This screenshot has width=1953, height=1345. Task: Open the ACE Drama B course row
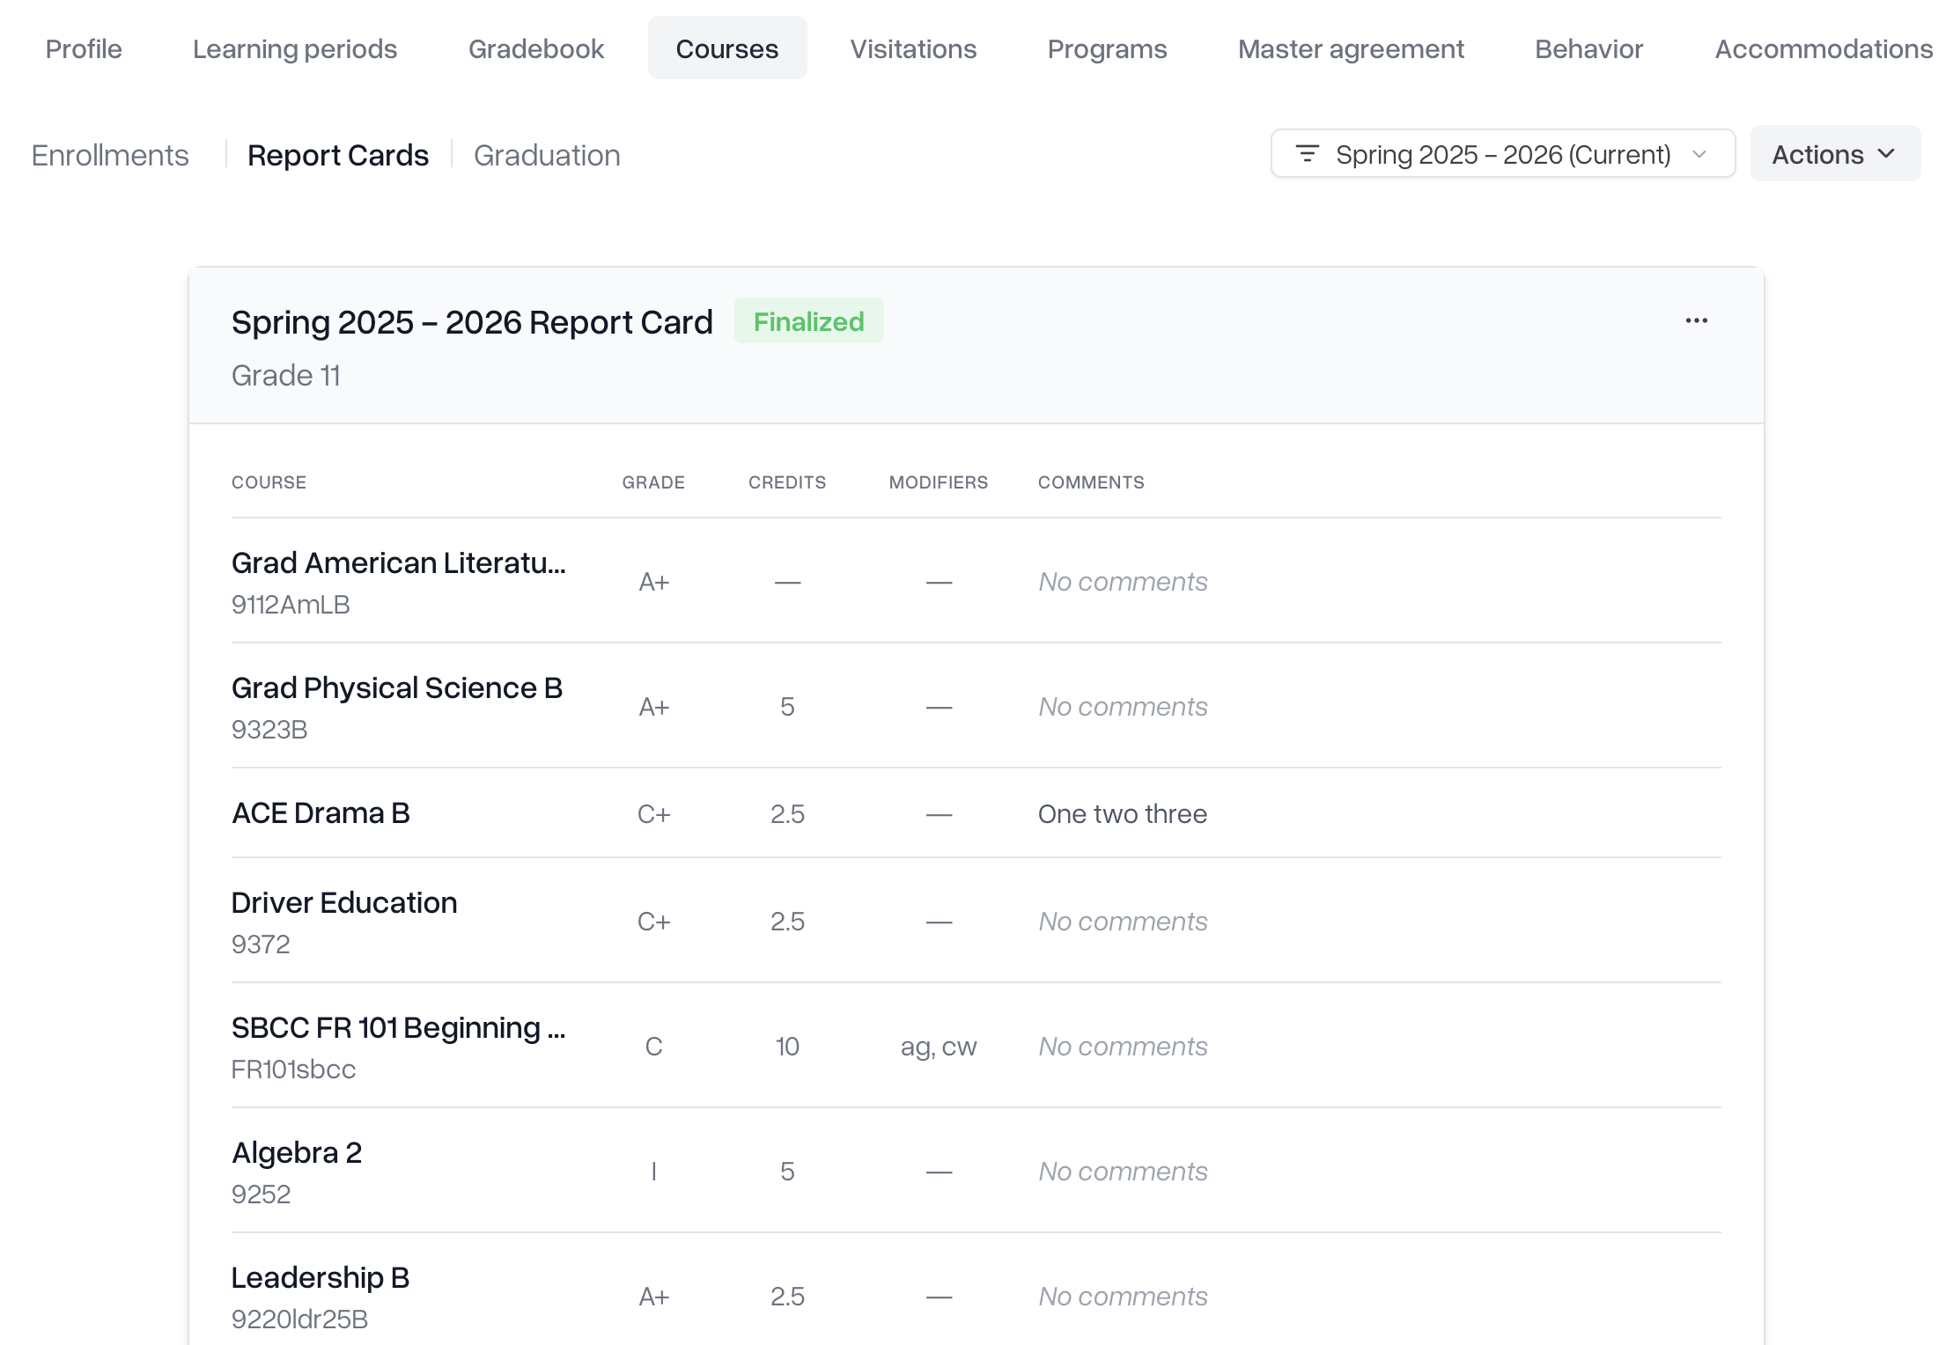point(321,813)
